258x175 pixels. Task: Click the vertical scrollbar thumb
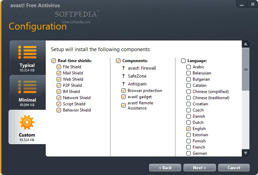pos(246,69)
